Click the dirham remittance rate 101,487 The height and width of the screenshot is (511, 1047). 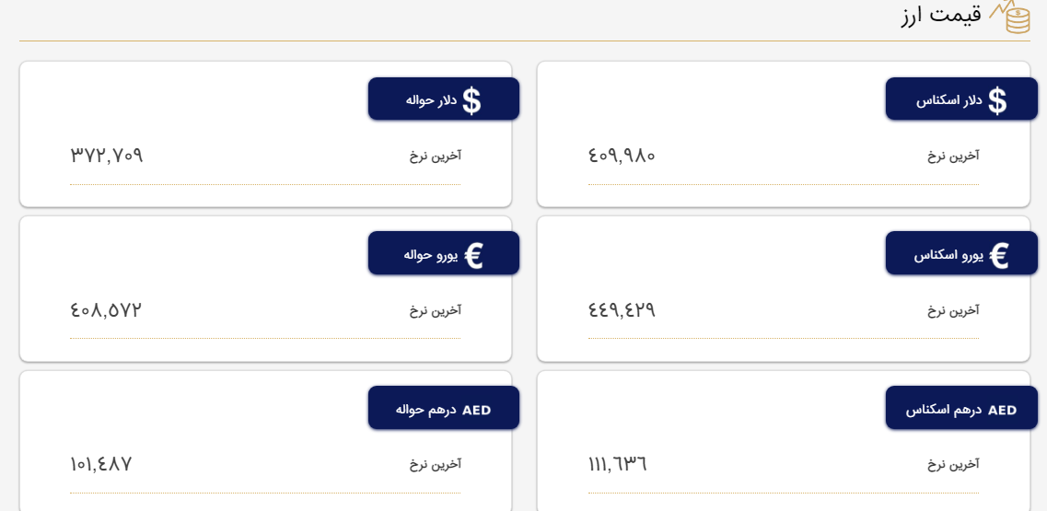tap(101, 464)
